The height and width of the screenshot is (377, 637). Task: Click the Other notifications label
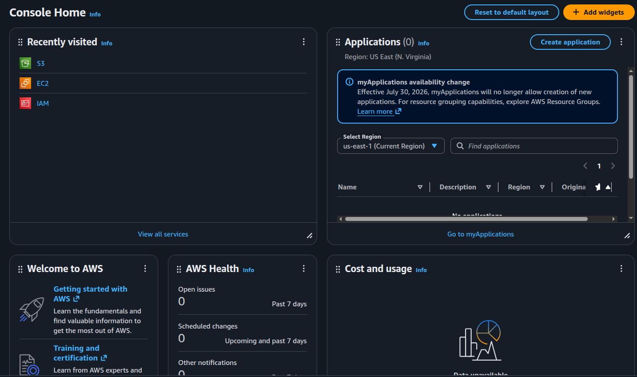207,362
